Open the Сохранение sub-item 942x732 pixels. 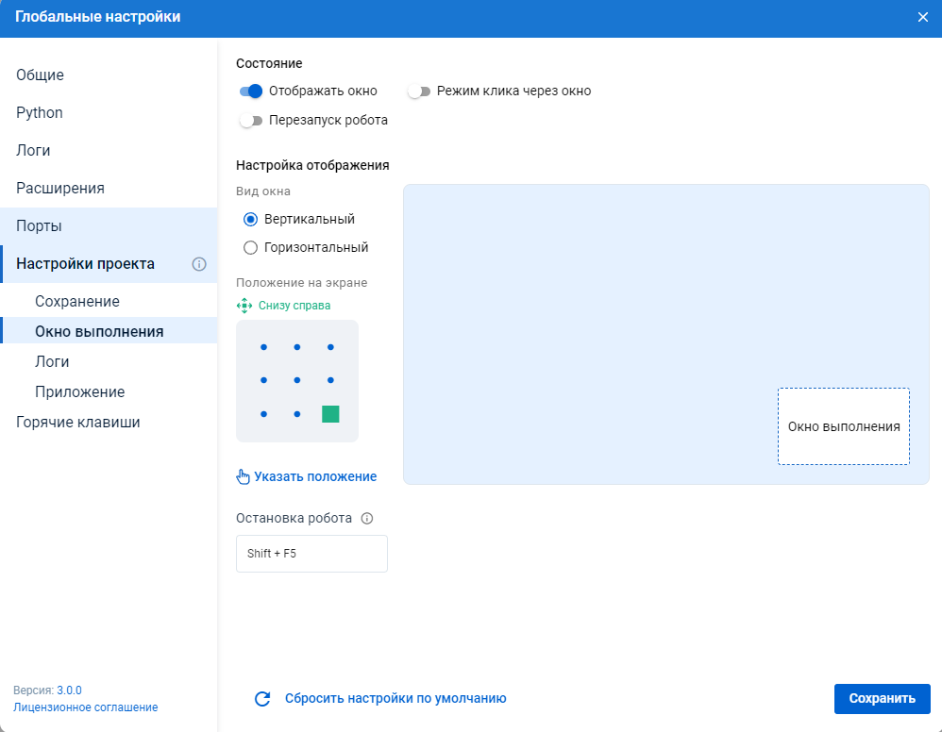tap(77, 302)
